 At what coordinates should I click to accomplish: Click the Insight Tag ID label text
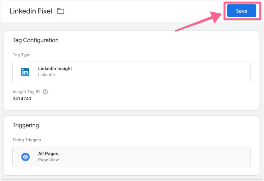[x=26, y=92]
